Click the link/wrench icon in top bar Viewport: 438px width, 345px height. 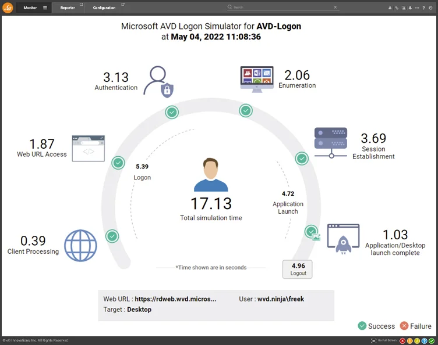point(397,8)
